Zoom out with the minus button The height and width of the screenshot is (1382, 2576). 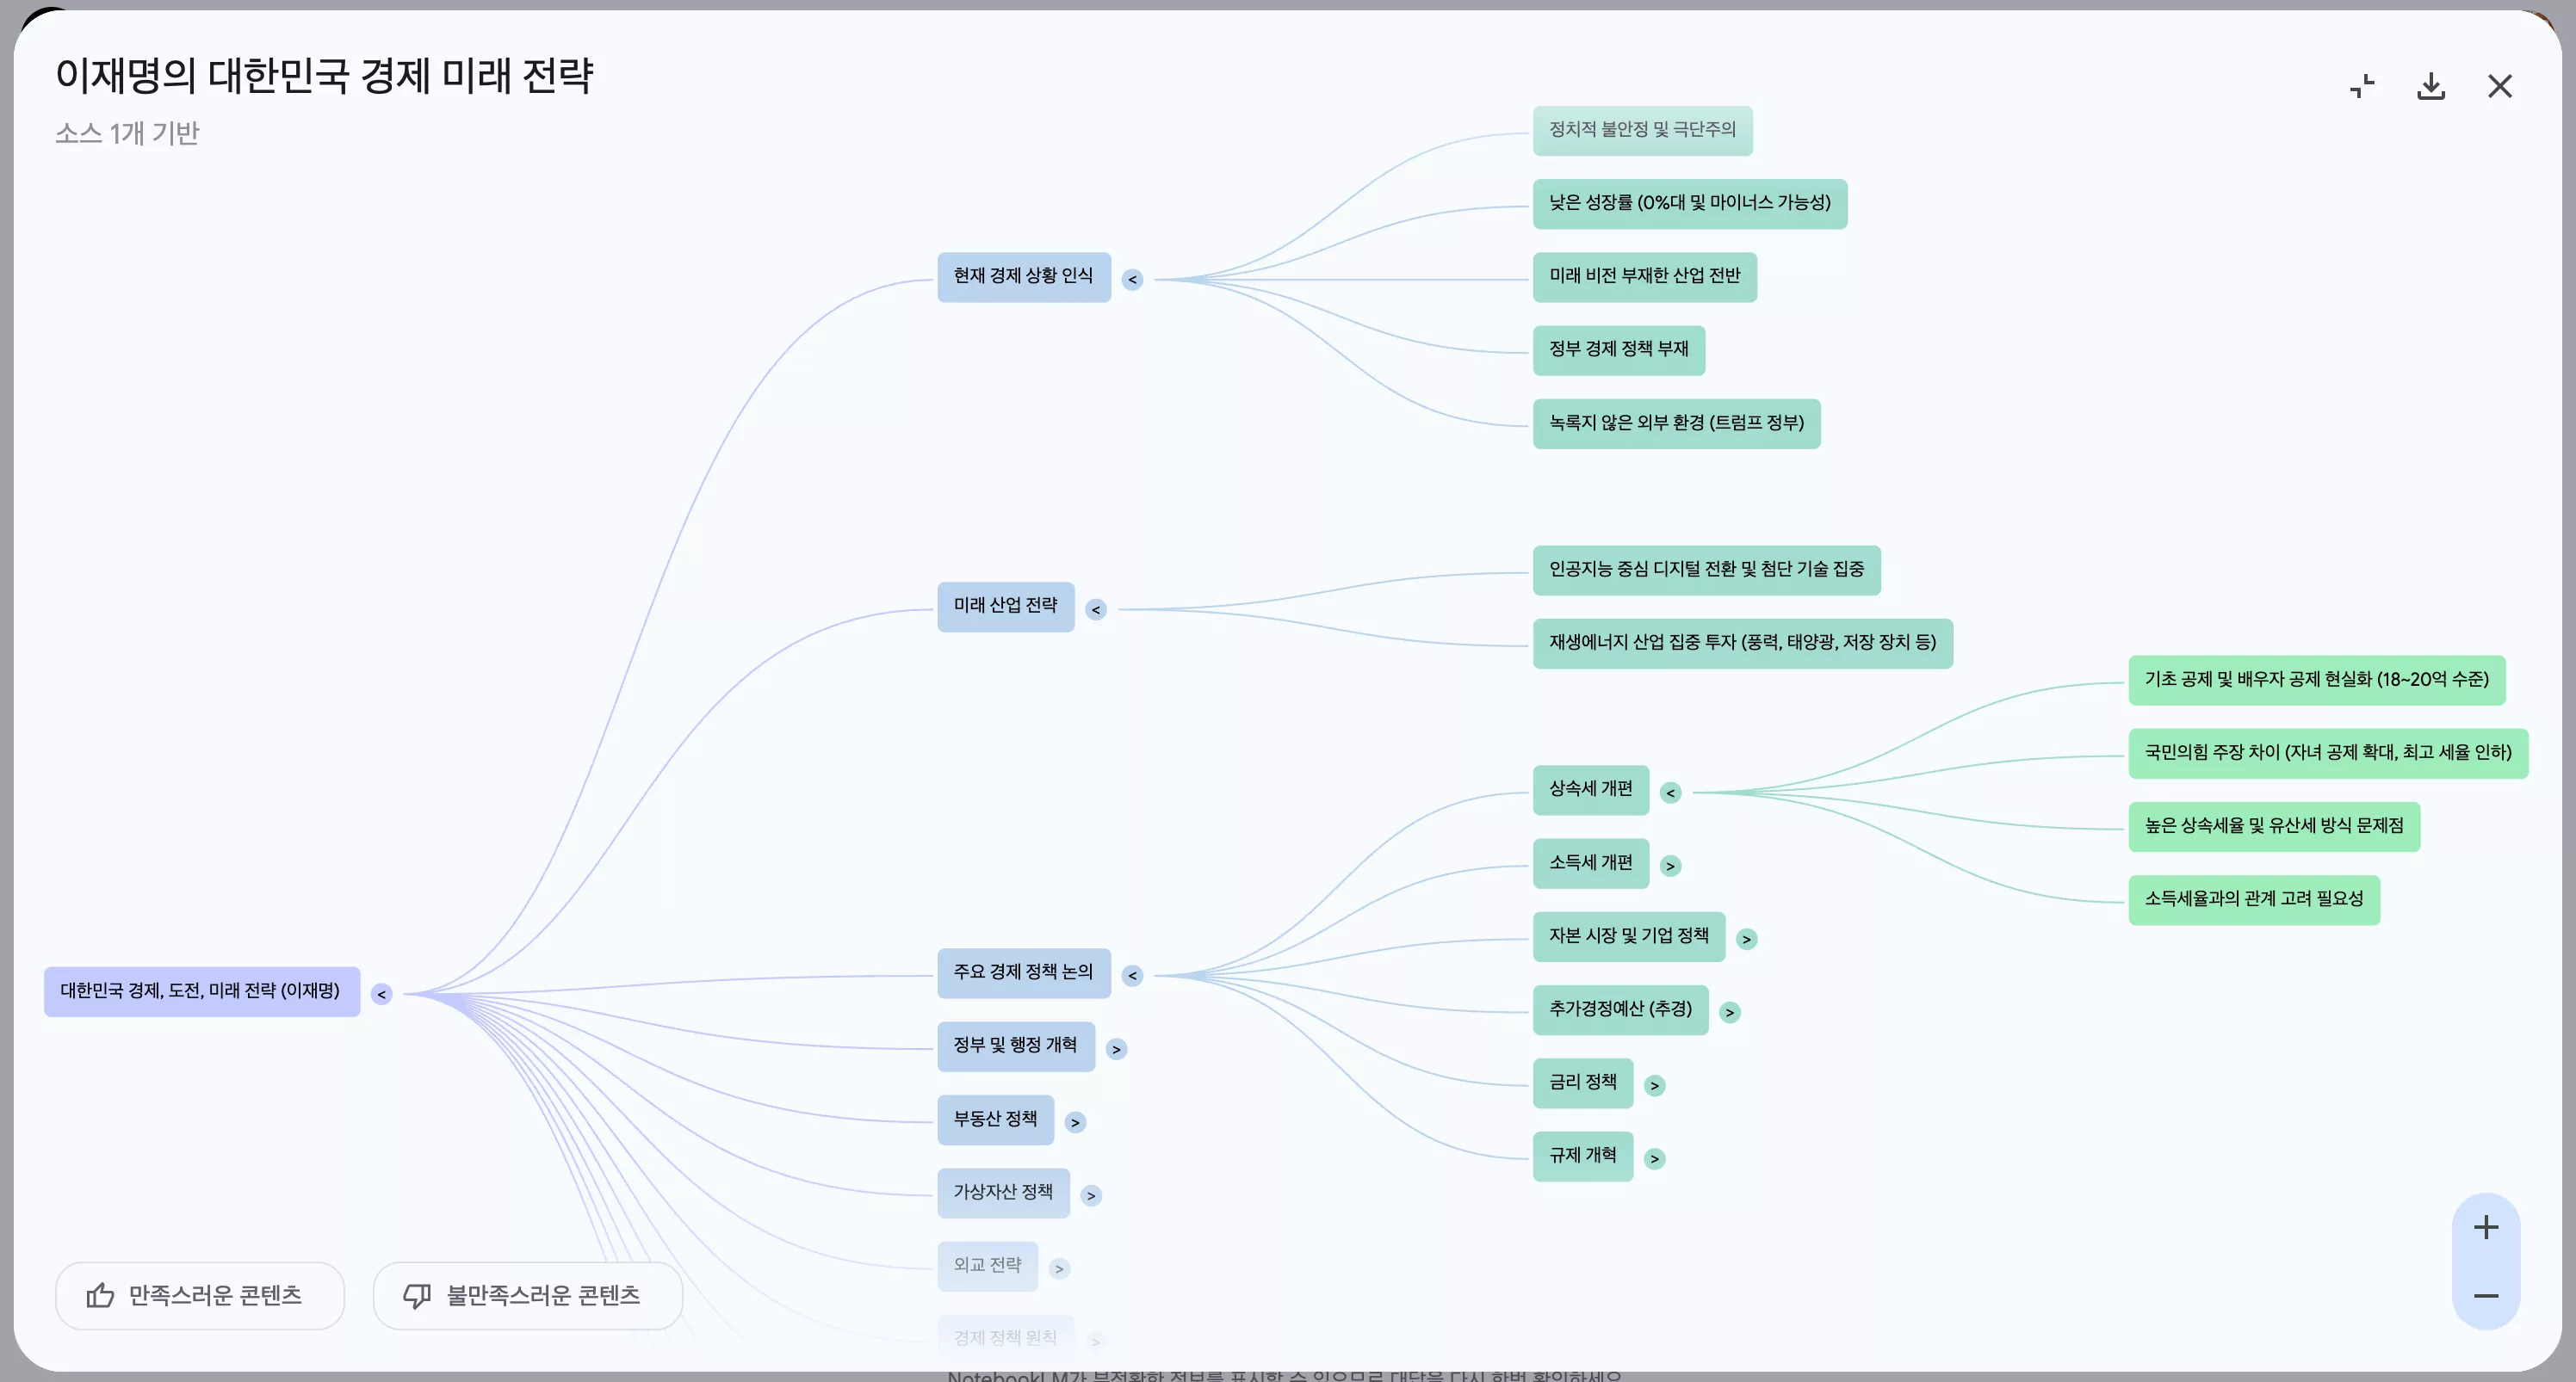2486,1296
